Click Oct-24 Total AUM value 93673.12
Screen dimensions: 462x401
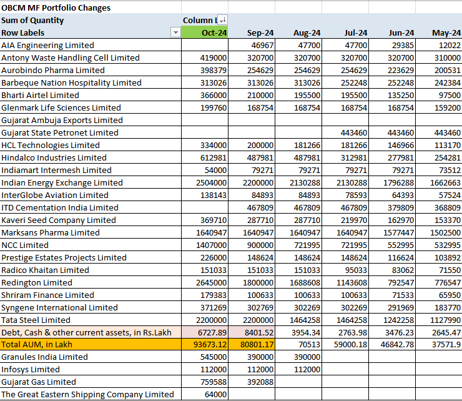210,344
